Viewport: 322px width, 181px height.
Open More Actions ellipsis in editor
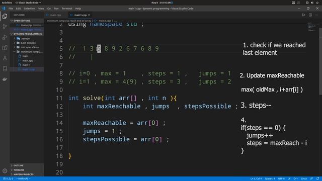316,15
